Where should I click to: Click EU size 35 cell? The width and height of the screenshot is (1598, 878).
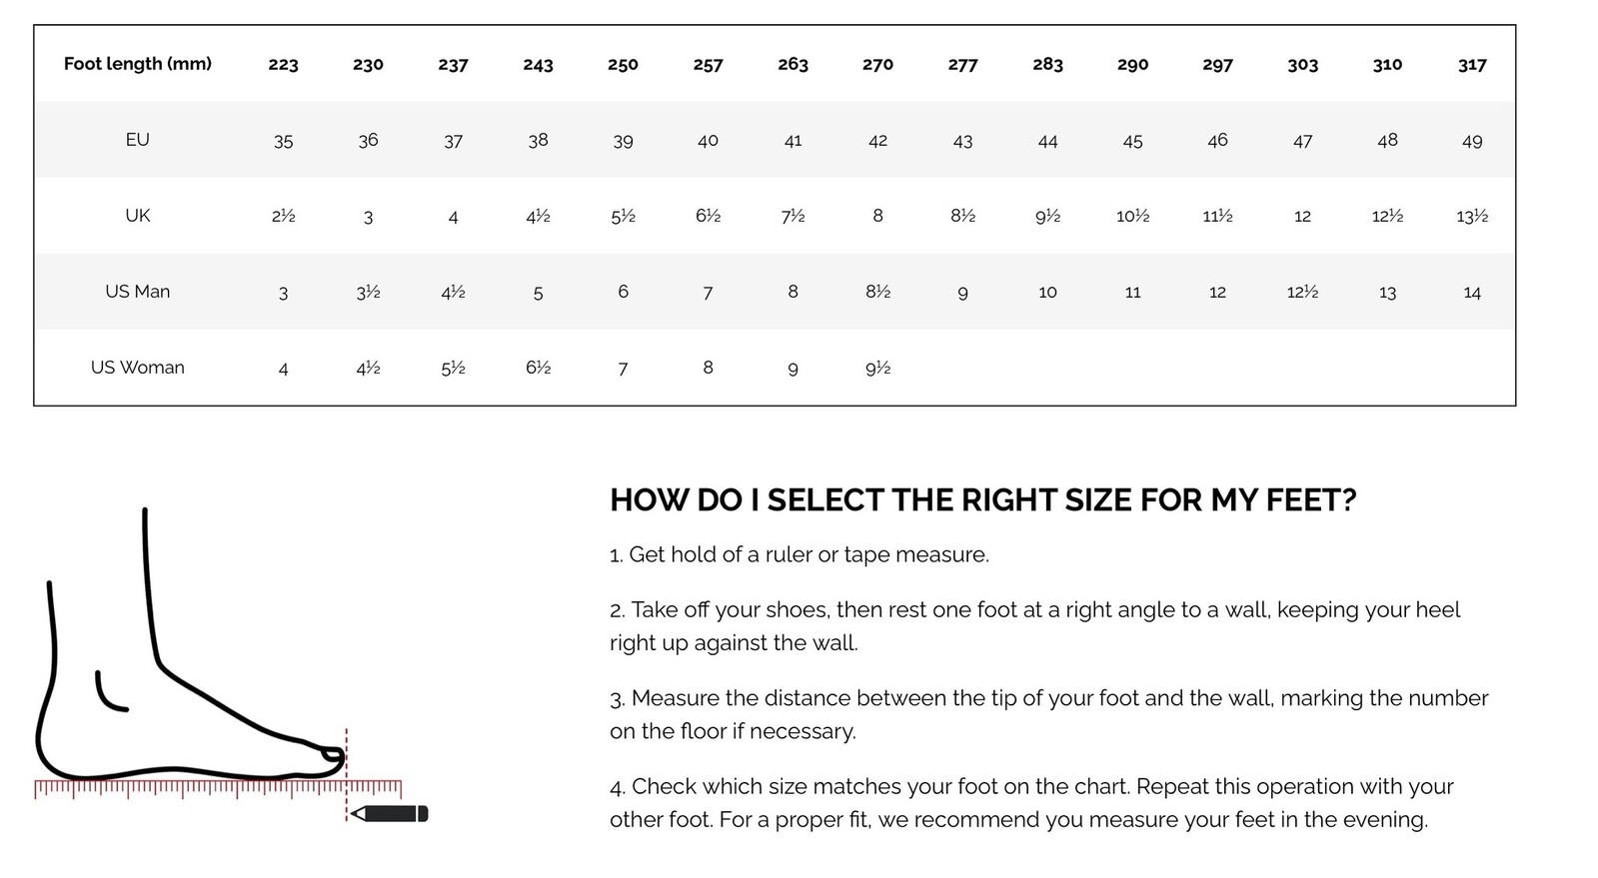pyautogui.click(x=283, y=141)
